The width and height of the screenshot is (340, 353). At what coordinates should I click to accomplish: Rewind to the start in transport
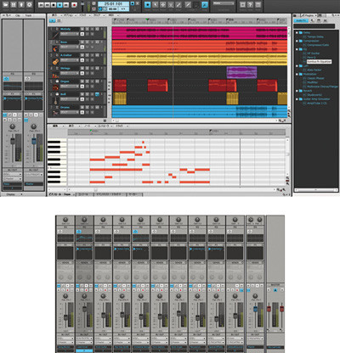coord(41,5)
